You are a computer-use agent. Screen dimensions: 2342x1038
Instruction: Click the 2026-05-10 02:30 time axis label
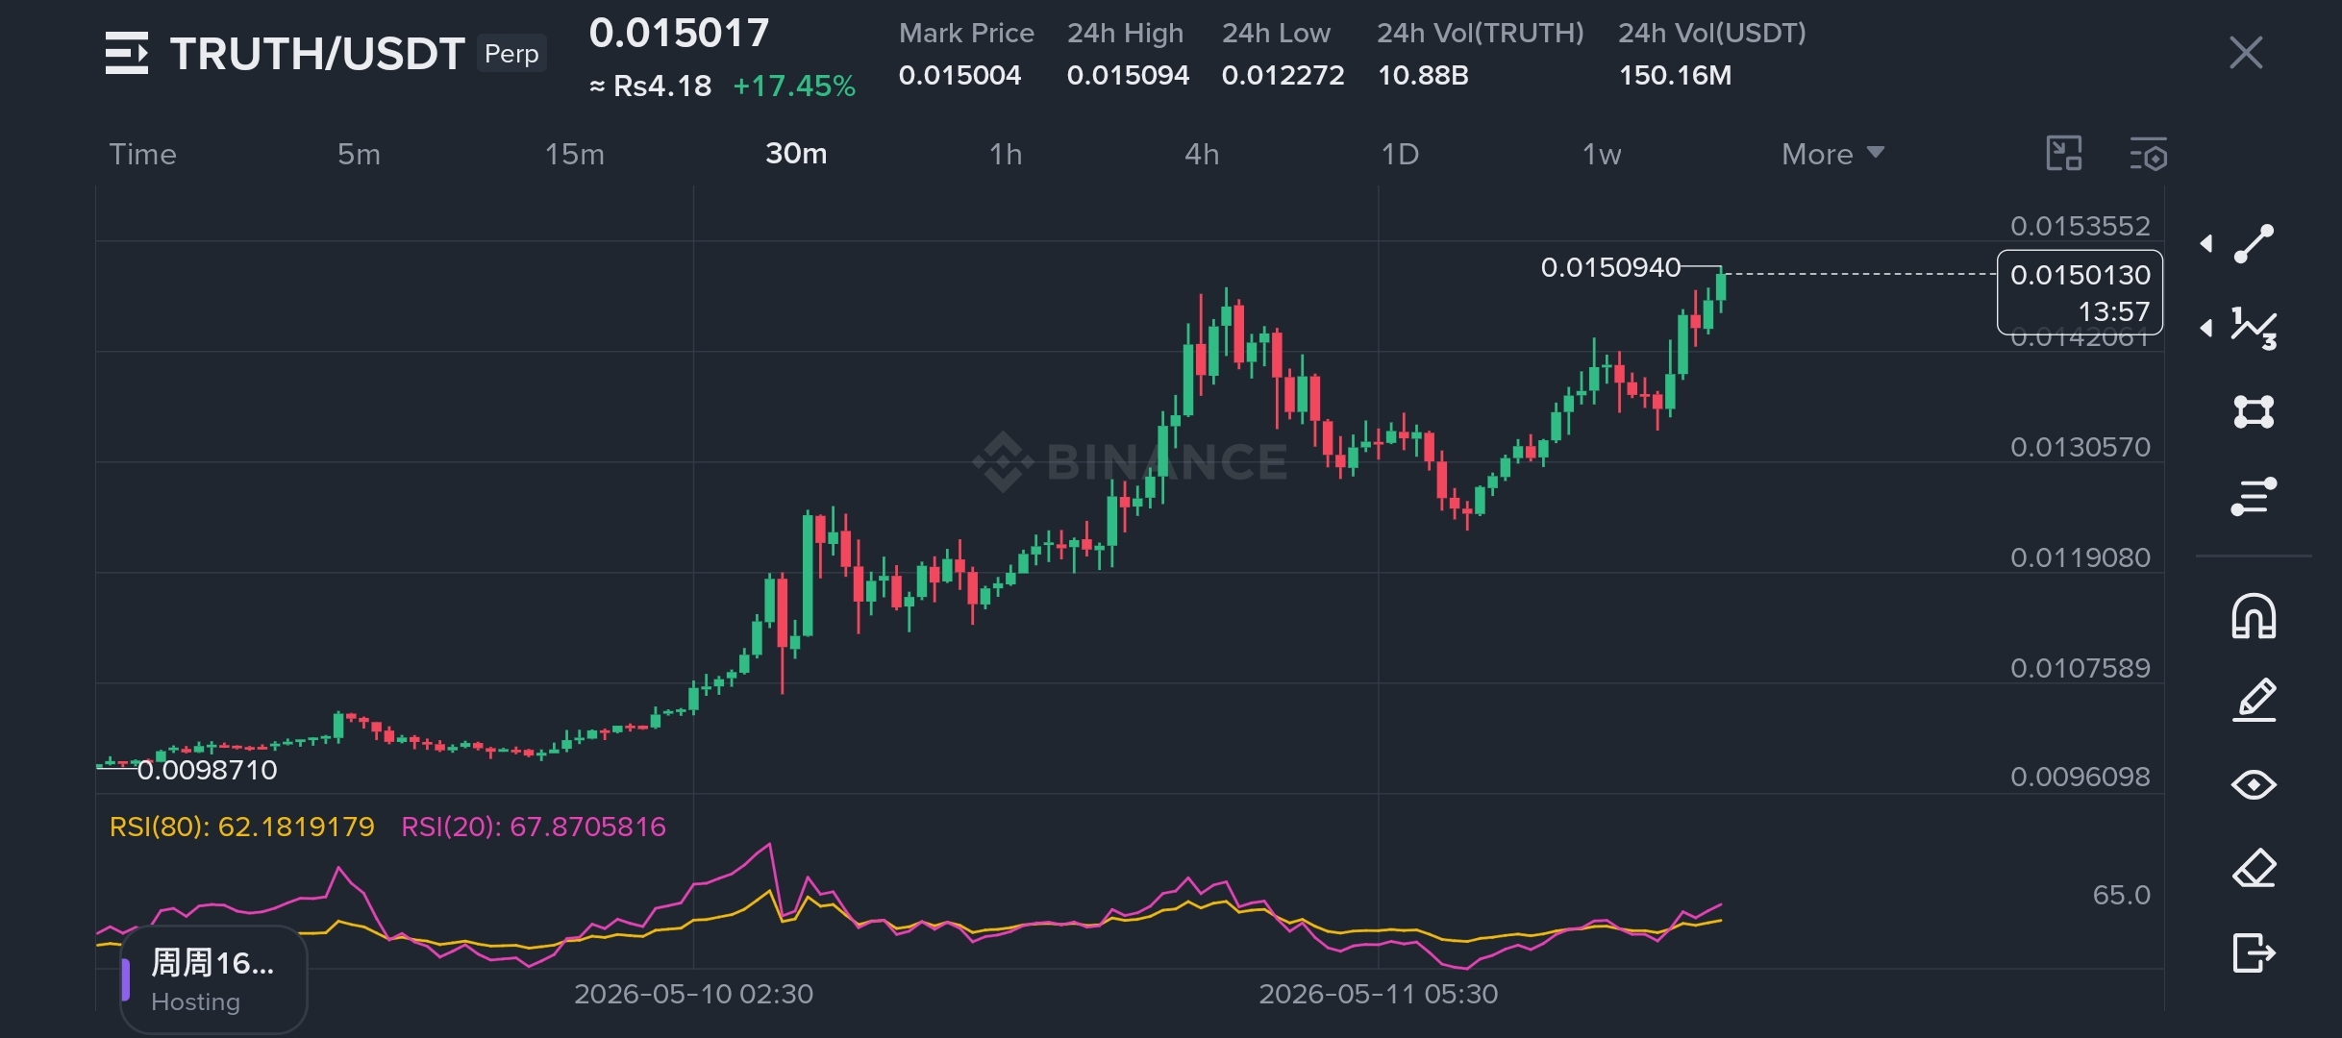[693, 994]
